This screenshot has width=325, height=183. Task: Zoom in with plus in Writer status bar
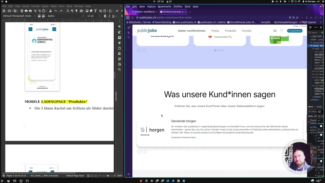pyautogui.click(x=115, y=176)
